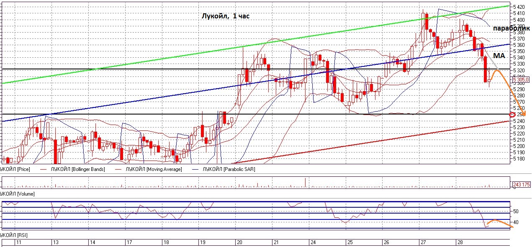Click date axis label 26
This screenshot has width=532, height=247.
[386, 242]
